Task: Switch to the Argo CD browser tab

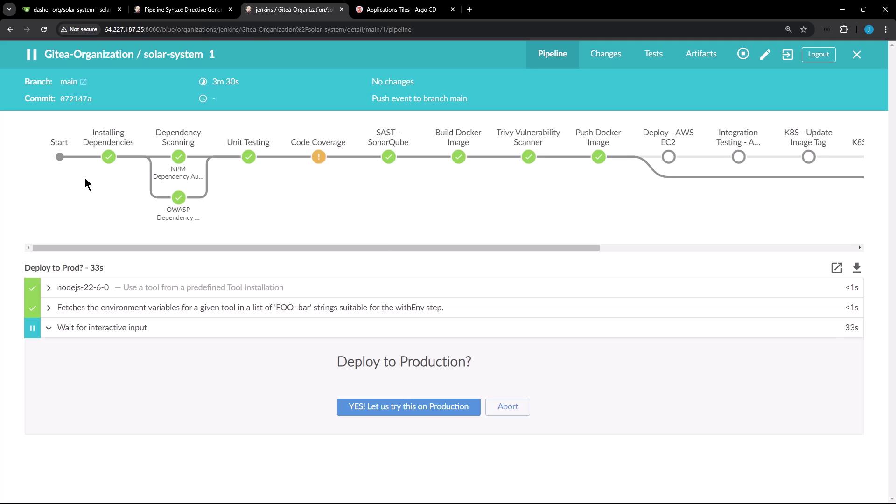Action: pos(400,9)
